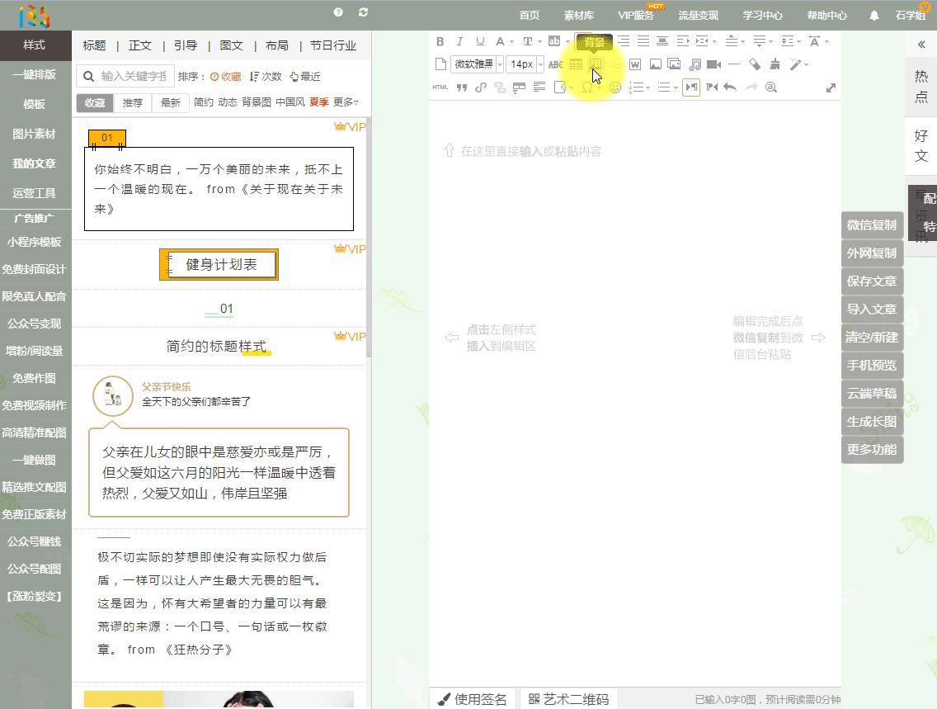The height and width of the screenshot is (709, 937).
Task: Switch to the 正文 style tab
Action: 140,45
